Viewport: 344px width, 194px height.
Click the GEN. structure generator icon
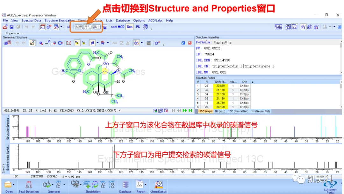coord(103,184)
